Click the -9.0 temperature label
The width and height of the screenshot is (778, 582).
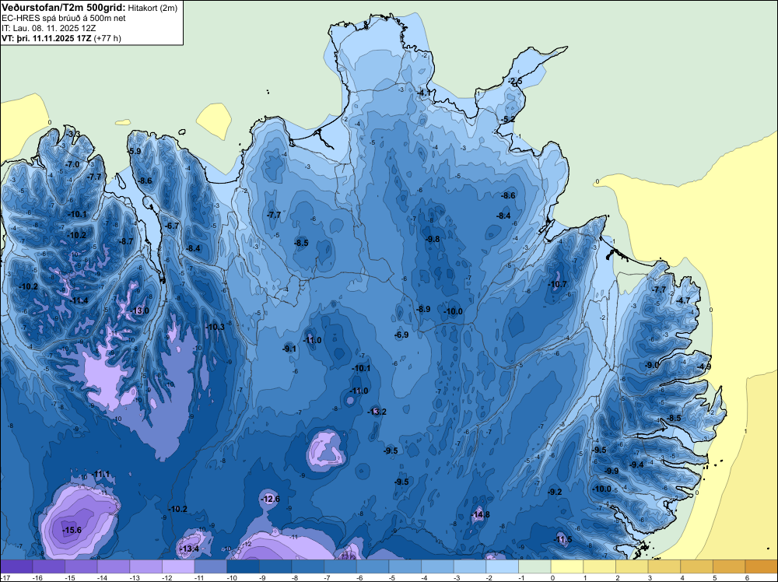652,365
